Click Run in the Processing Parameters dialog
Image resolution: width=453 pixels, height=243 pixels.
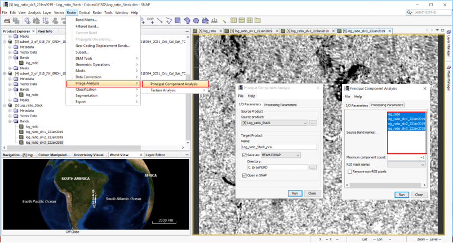click(x=401, y=195)
